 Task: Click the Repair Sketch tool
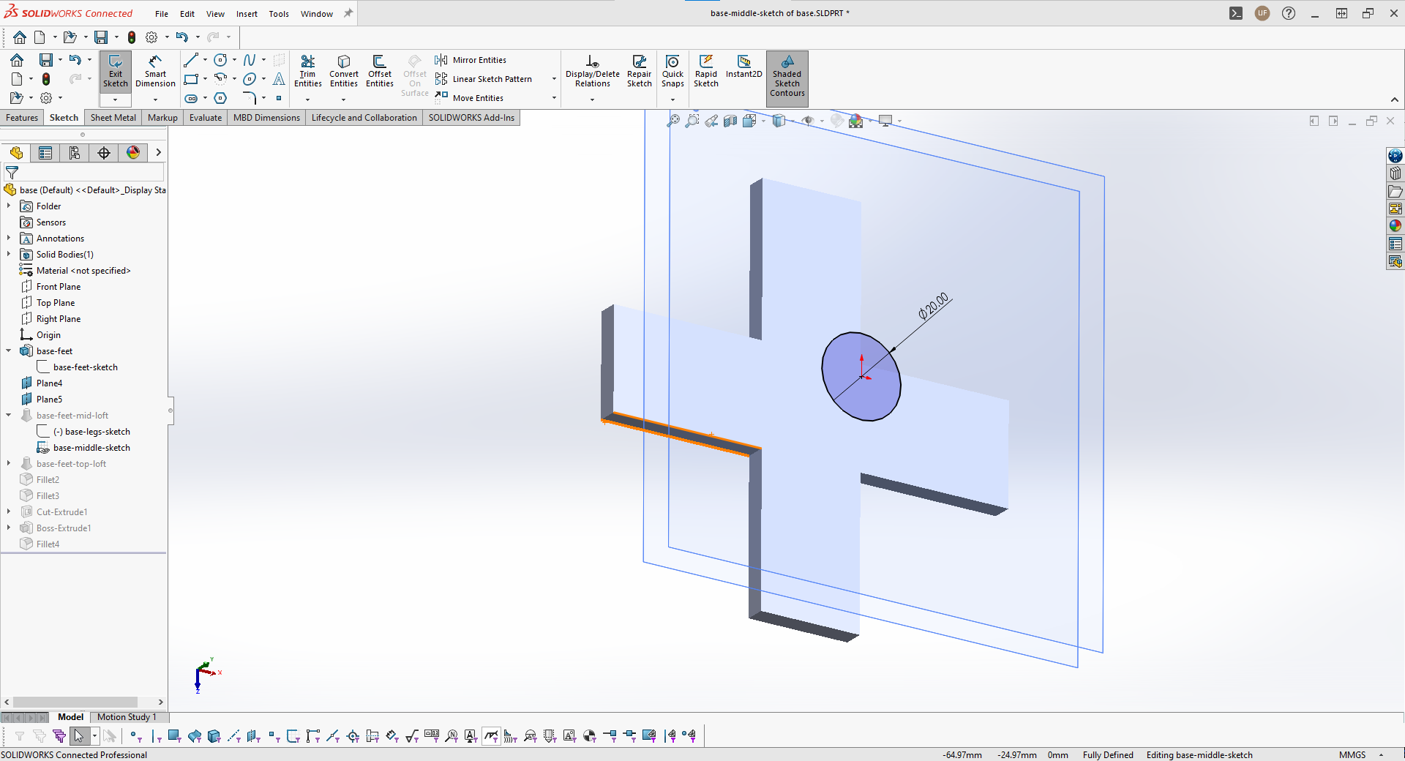pos(639,72)
